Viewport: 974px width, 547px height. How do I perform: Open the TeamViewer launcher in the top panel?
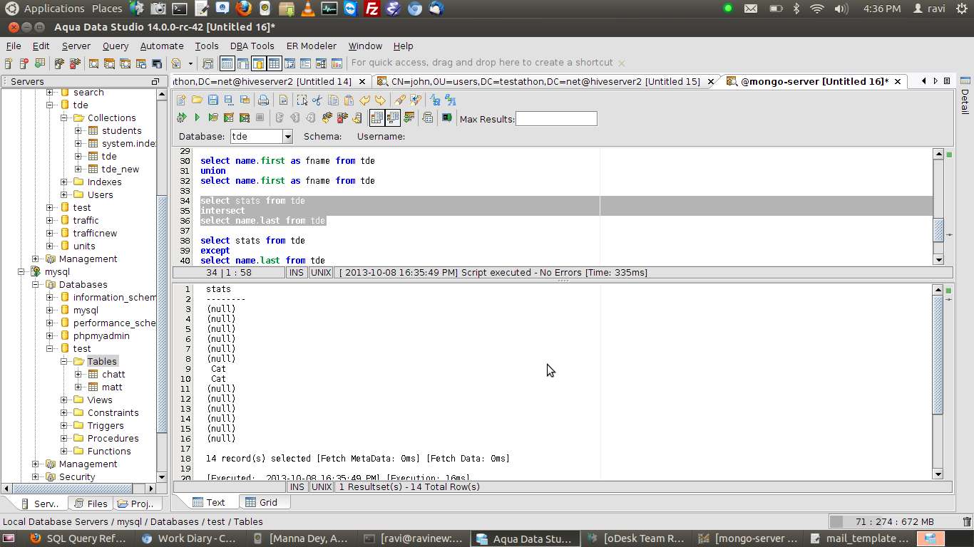click(350, 9)
